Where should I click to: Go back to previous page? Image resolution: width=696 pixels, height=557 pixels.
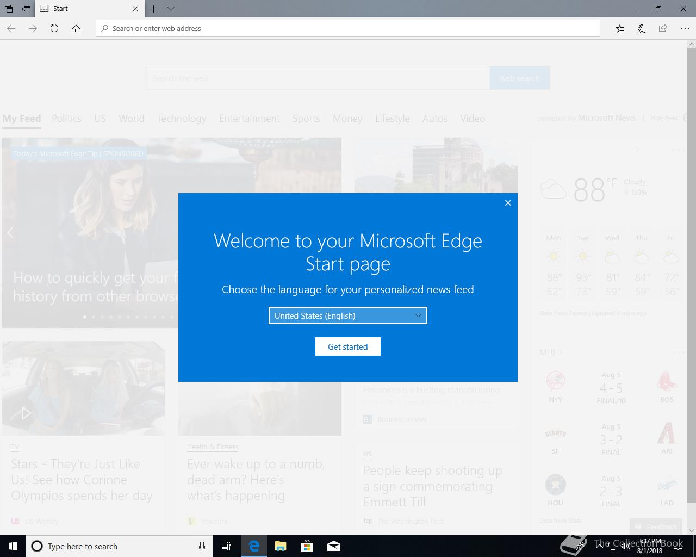(x=11, y=28)
